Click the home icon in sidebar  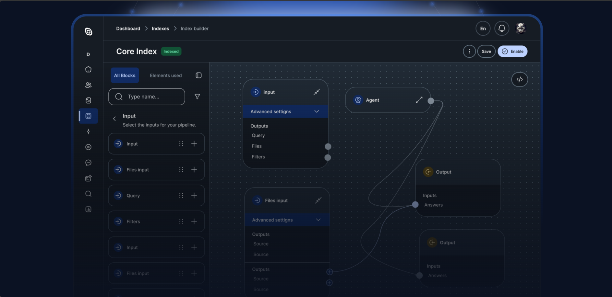pos(88,69)
